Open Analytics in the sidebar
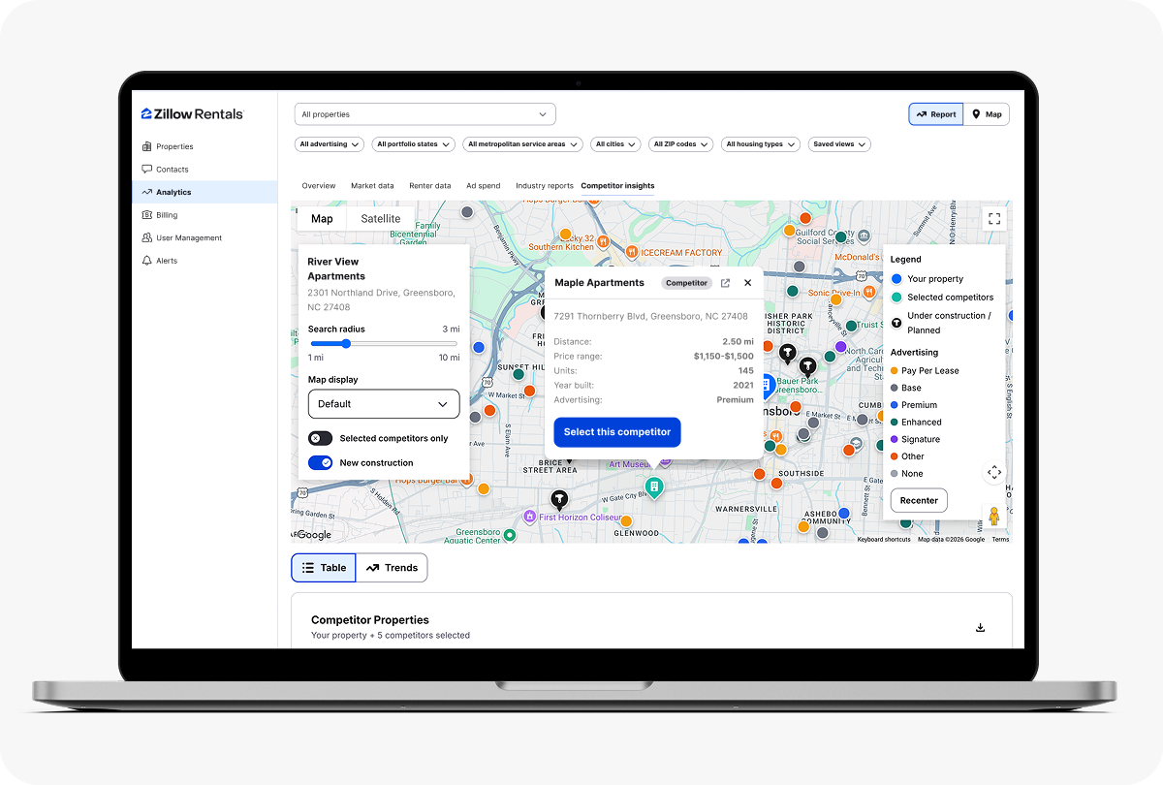Viewport: 1163px width, 785px height. click(204, 192)
